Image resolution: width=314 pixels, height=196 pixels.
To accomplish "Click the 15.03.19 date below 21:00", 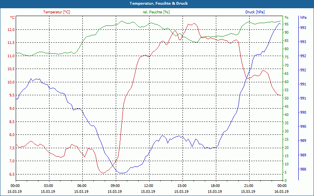I will point(248,191).
